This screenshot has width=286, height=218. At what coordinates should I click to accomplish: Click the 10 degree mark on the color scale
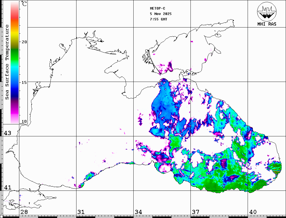tap(24, 121)
